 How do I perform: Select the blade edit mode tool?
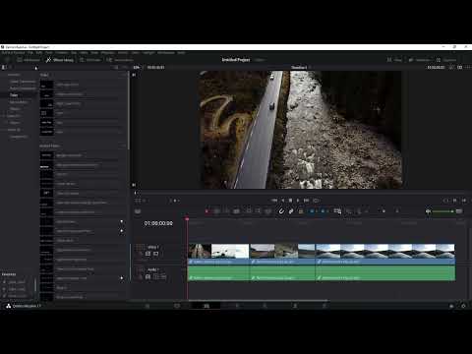pos(236,211)
